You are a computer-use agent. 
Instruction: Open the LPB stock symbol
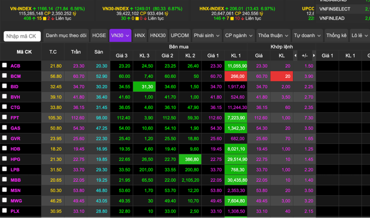pyautogui.click(x=15, y=169)
